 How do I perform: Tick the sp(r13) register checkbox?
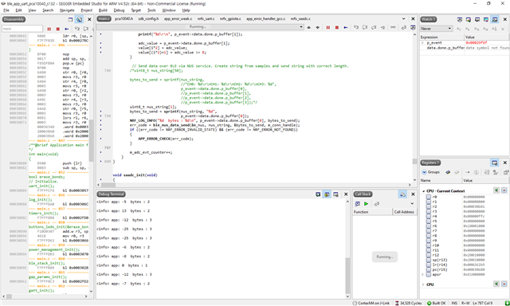coord(429,260)
